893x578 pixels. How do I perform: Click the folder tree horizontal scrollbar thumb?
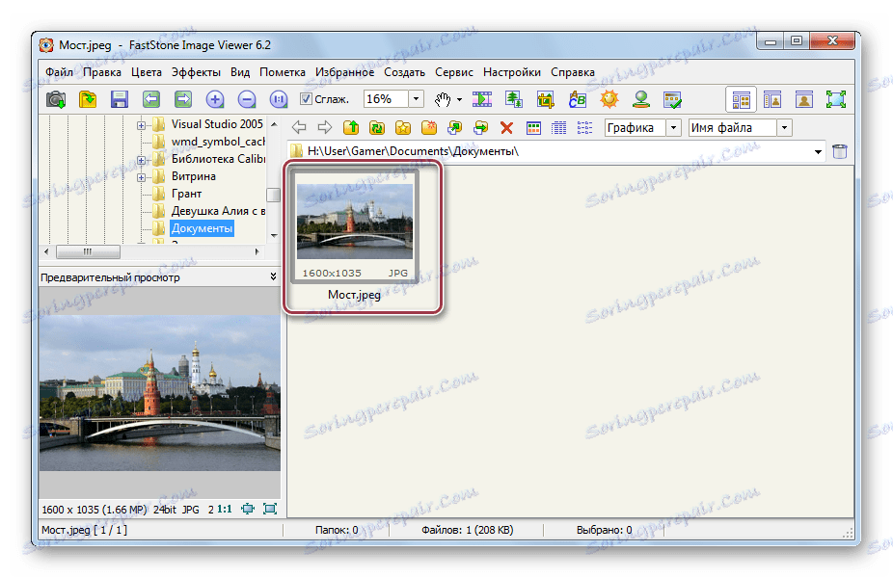pos(89,251)
